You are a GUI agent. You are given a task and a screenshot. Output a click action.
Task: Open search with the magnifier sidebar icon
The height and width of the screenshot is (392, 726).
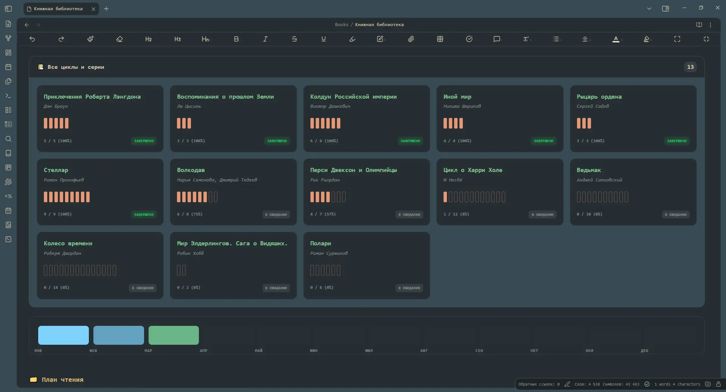[8, 139]
